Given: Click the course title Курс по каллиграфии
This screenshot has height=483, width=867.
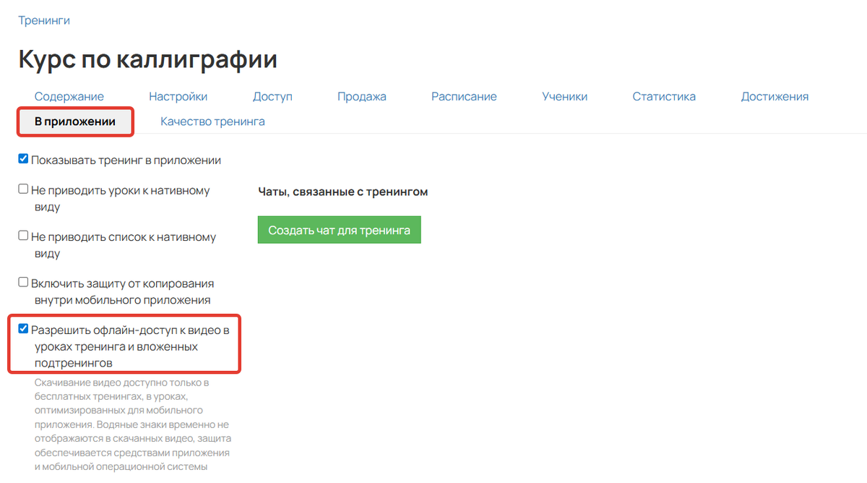Looking at the screenshot, I should coord(147,59).
